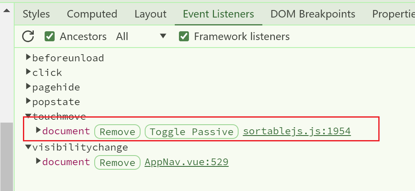This screenshot has height=191, width=415.
Task: Expand document listener under touchmove
Action: 39,130
